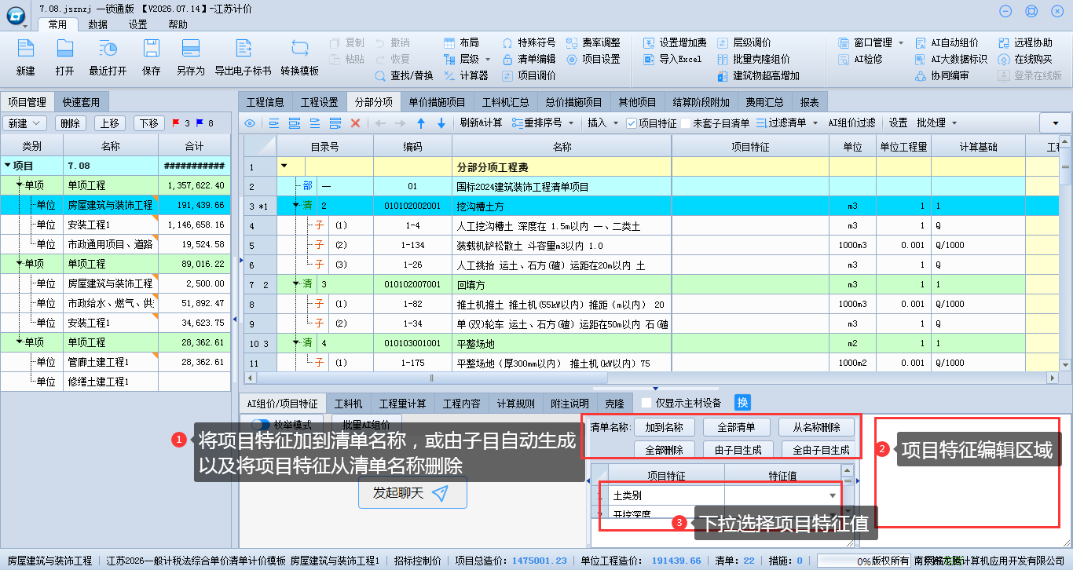Click 设置增加费 in the ribbon

click(x=675, y=42)
